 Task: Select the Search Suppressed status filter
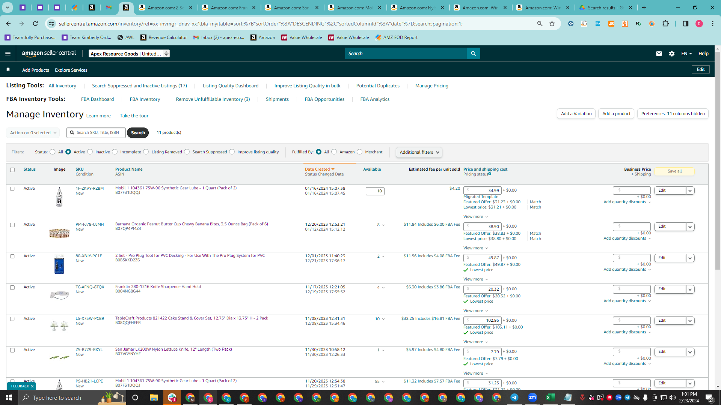click(187, 152)
